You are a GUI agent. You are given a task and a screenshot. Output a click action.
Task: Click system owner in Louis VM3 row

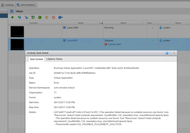pos(167,28)
